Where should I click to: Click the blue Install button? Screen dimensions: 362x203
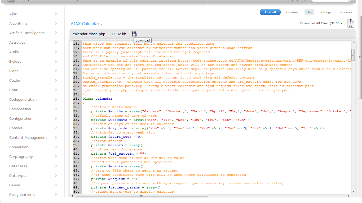click(x=270, y=12)
